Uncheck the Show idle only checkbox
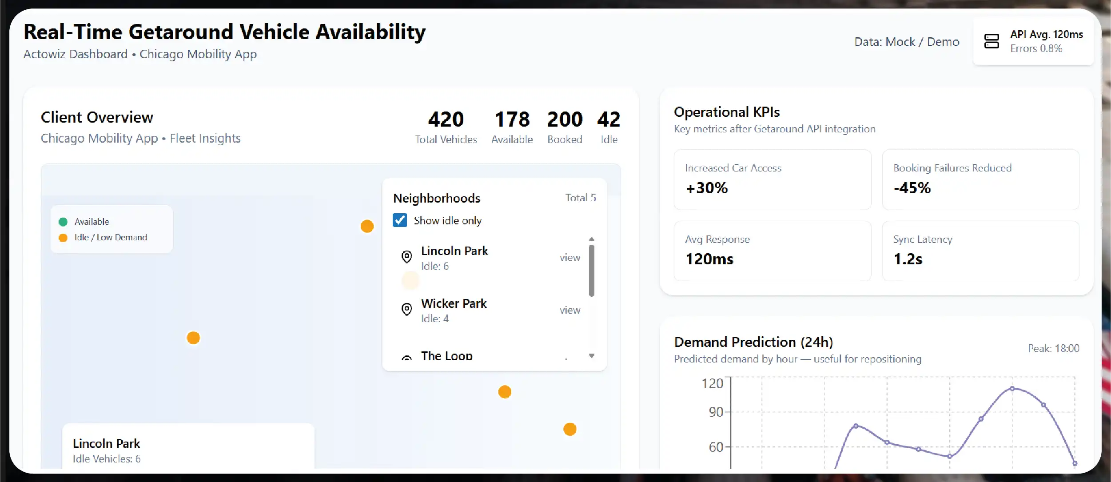The image size is (1111, 482). [x=400, y=220]
